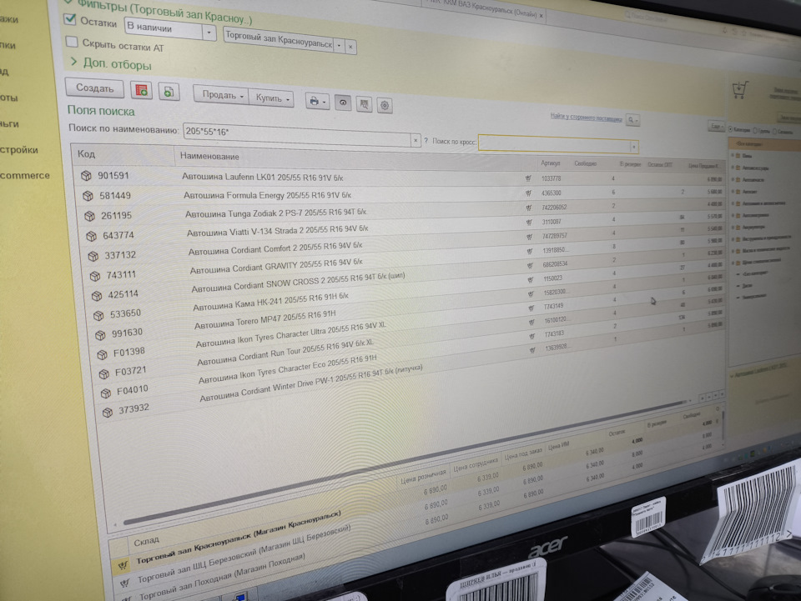Click the Еще button

pyautogui.click(x=716, y=126)
